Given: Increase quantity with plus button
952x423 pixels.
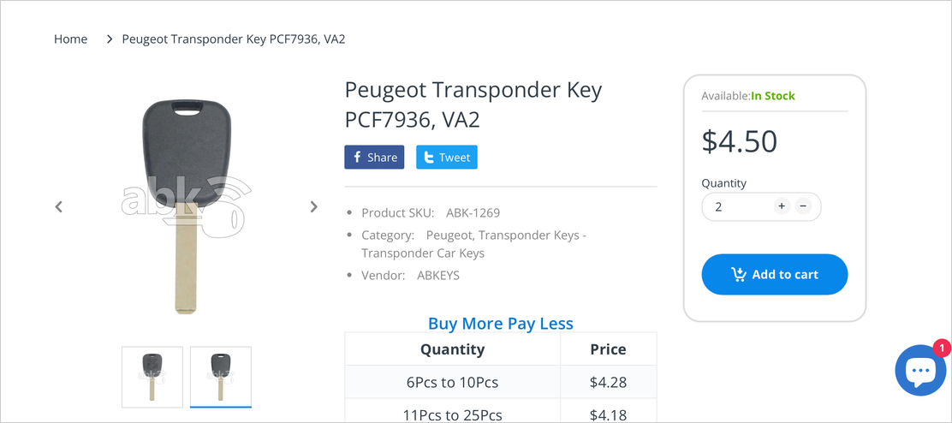Looking at the screenshot, I should coord(782,206).
